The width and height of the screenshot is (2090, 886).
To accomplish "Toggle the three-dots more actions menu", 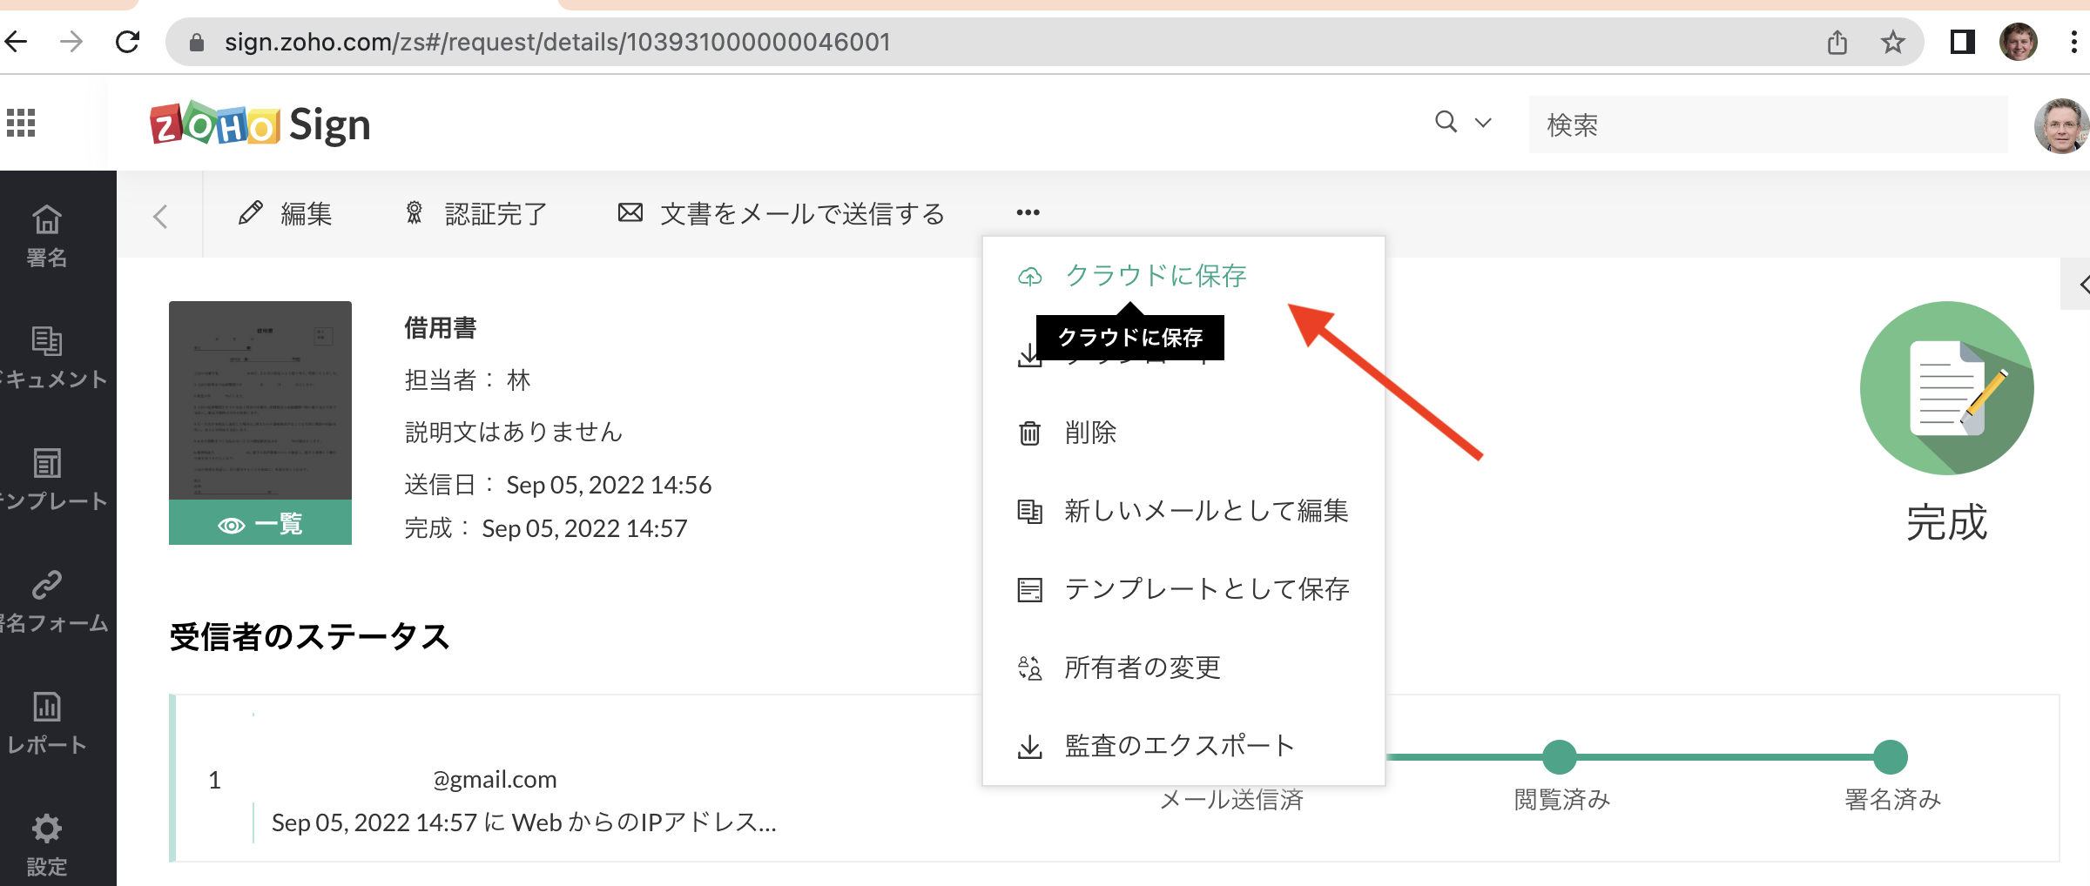I will tap(1028, 212).
